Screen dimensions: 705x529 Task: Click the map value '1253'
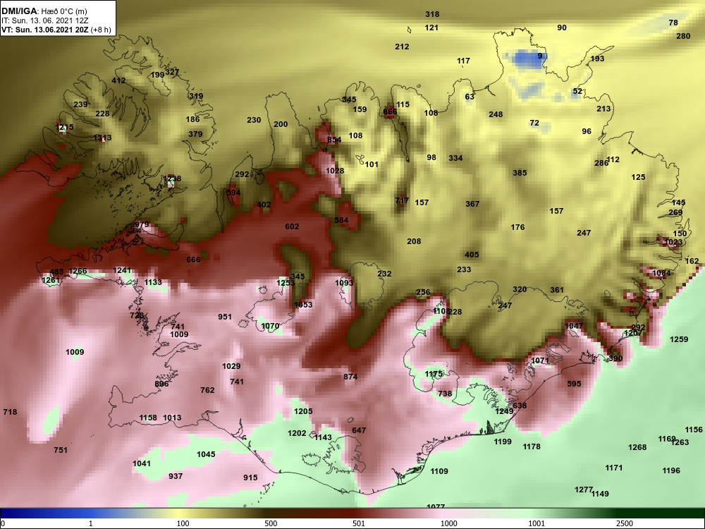286,283
